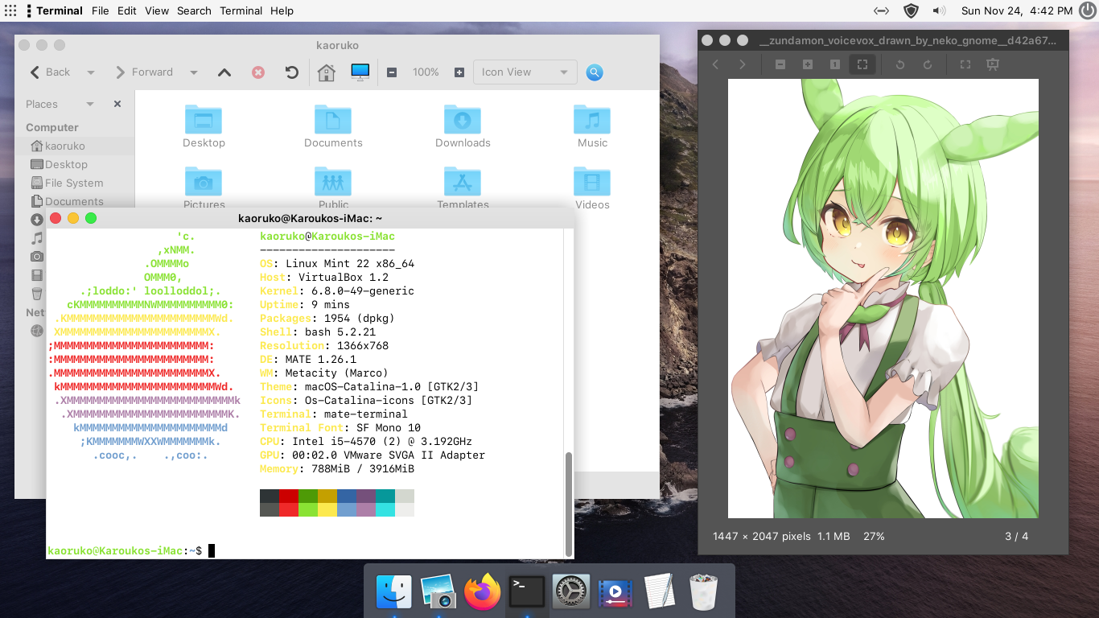
Task: Open the Trash from the dock
Action: pyautogui.click(x=704, y=592)
